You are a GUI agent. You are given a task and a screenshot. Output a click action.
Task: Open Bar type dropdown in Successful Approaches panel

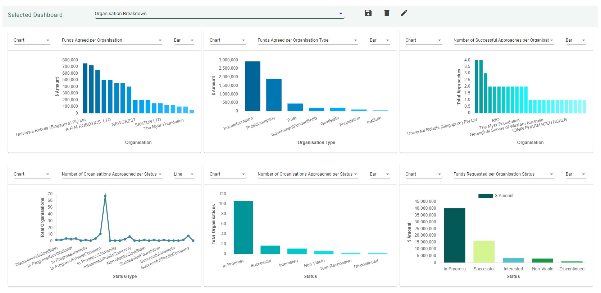click(575, 40)
